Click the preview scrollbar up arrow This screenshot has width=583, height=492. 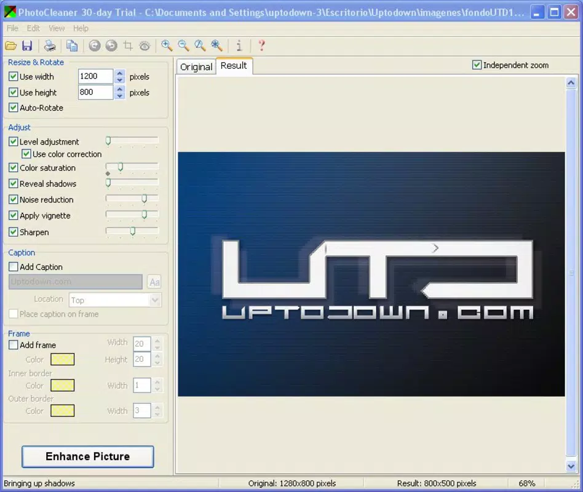(x=571, y=83)
